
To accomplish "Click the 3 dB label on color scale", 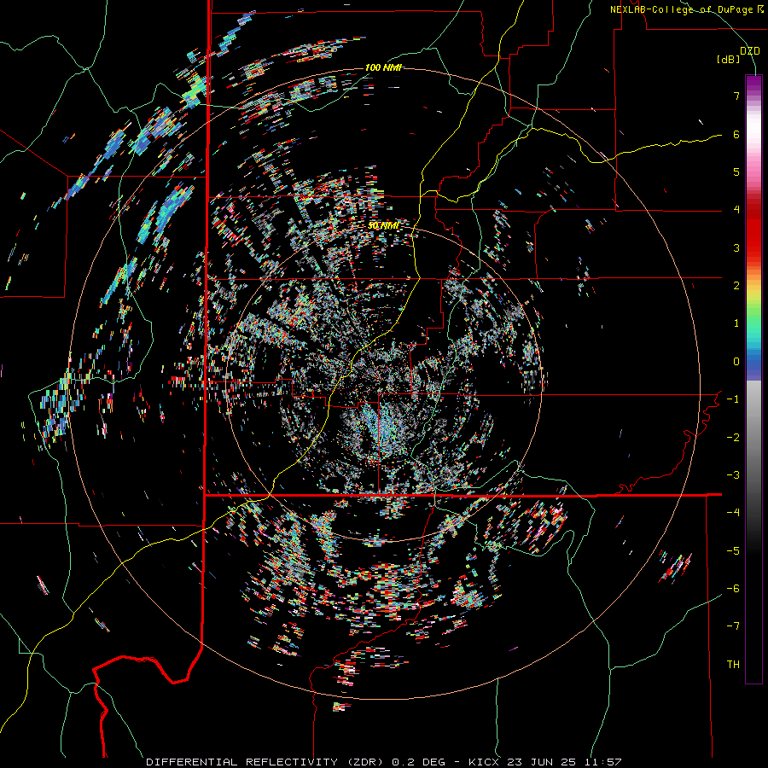I will coord(736,247).
